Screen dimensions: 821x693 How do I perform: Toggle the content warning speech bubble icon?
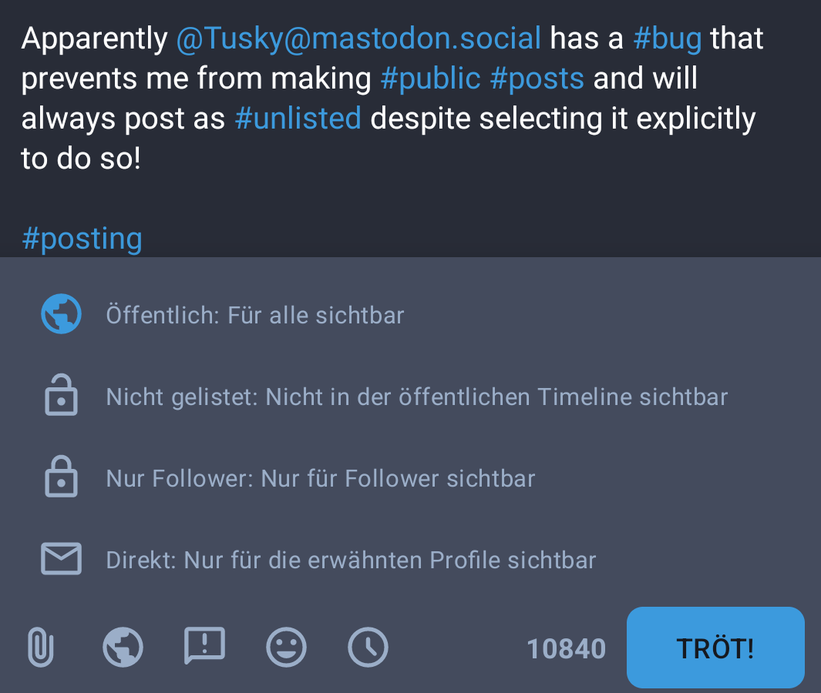click(204, 647)
